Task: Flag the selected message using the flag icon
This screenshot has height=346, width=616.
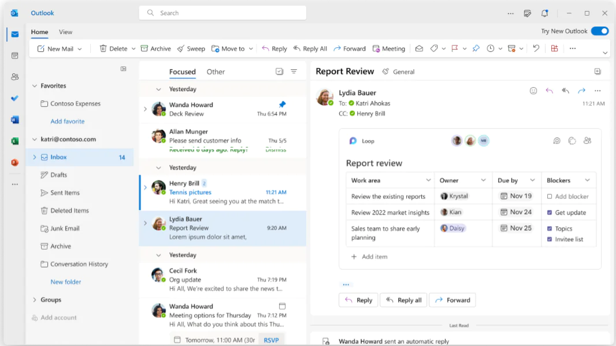Action: 454,48
